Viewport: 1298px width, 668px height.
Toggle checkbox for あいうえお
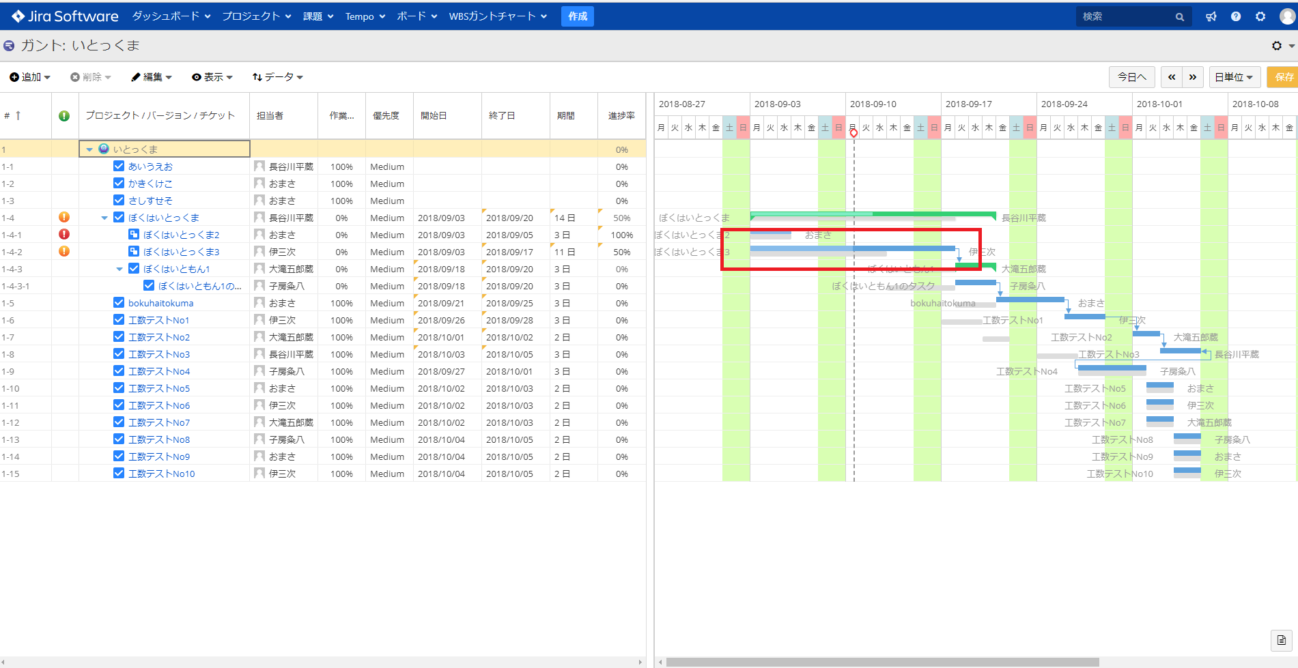pyautogui.click(x=119, y=166)
